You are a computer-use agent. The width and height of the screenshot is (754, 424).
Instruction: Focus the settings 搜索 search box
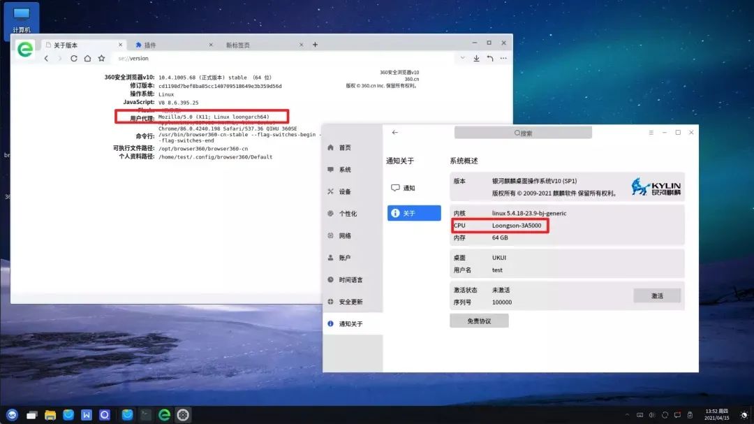[x=523, y=133]
